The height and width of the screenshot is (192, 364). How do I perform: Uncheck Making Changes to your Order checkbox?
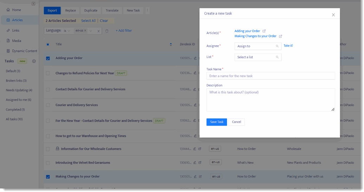pos(48,177)
